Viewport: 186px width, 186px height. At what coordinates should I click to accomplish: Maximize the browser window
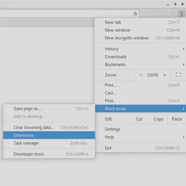coord(175,4)
